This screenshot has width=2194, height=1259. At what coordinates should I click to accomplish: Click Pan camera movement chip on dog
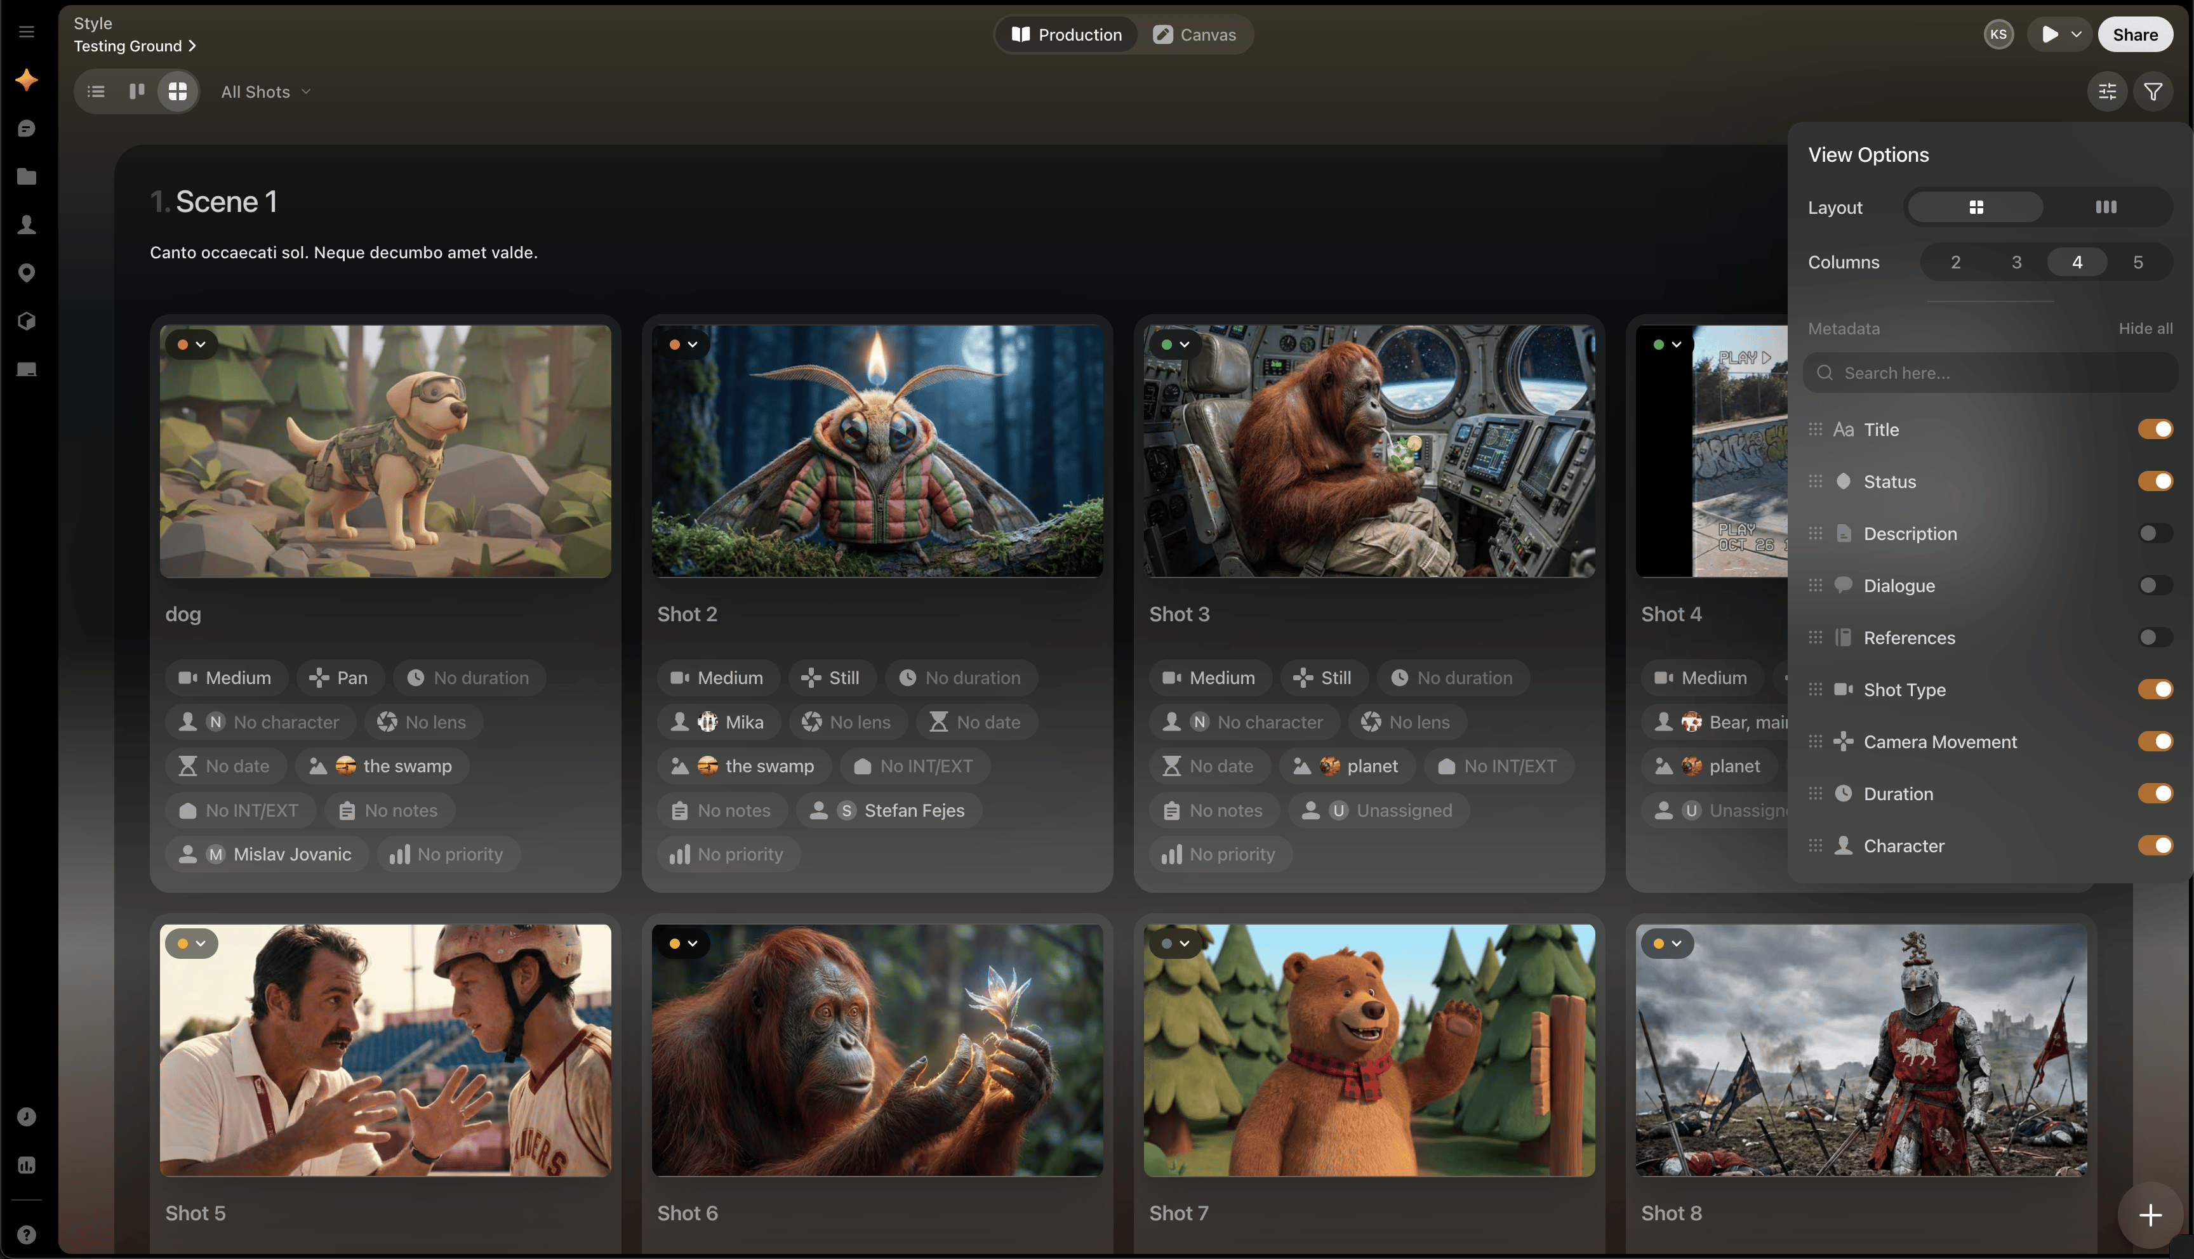click(339, 678)
